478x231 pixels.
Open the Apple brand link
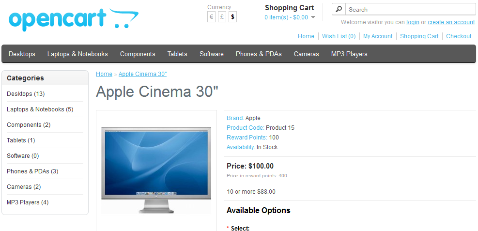(253, 118)
